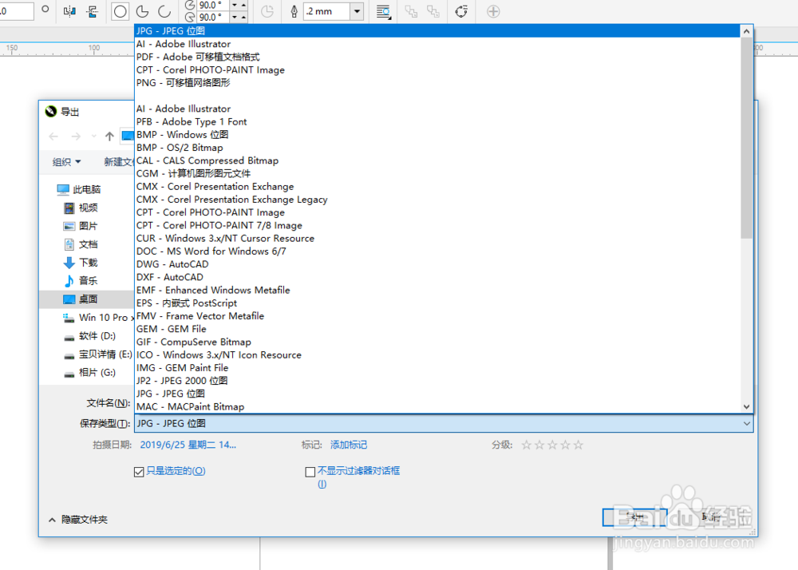This screenshot has height=570, width=798.
Task: Expand the 组织 menu
Action: (x=67, y=162)
